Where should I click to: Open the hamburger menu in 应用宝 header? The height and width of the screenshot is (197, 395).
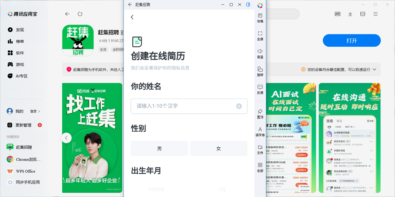[x=376, y=14]
